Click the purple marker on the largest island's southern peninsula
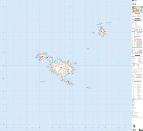 (x=68, y=82)
